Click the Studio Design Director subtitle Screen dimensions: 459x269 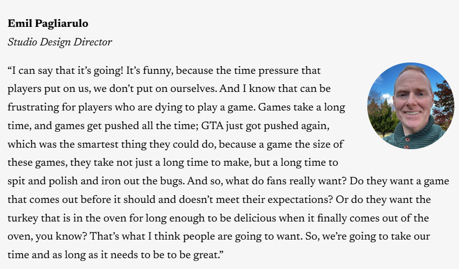(x=60, y=42)
